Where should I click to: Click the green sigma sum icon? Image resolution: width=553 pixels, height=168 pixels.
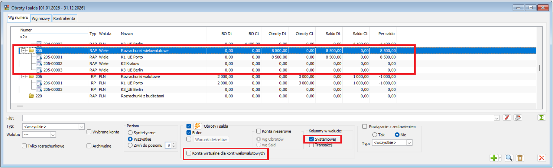(x=541, y=118)
